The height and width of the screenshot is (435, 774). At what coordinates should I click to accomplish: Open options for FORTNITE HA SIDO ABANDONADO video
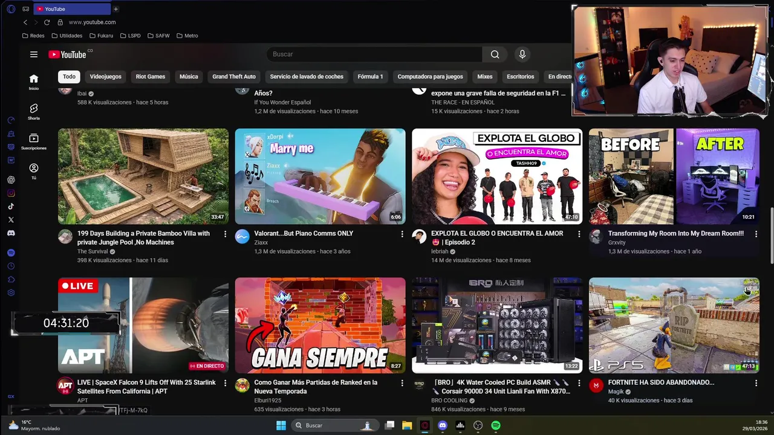(x=756, y=383)
